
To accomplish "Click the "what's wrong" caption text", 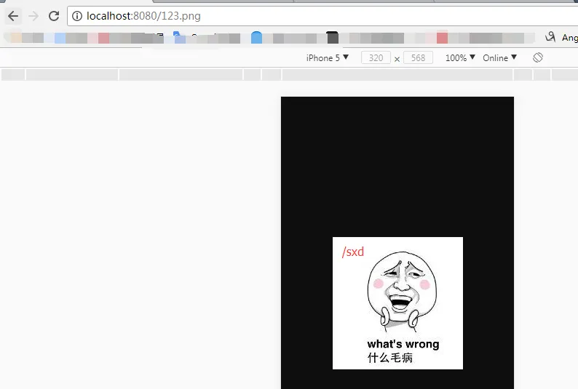I will tap(403, 344).
